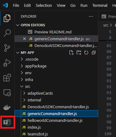Screen dimensions: 116x137
Task: Expand the appPackage folder
Action: [x=22, y=66]
